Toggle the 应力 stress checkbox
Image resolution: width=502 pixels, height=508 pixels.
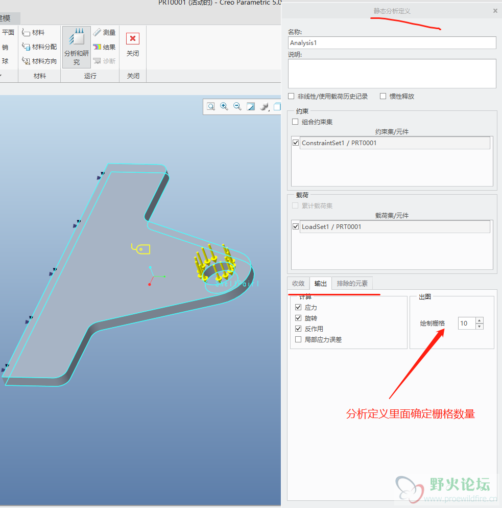click(x=298, y=307)
